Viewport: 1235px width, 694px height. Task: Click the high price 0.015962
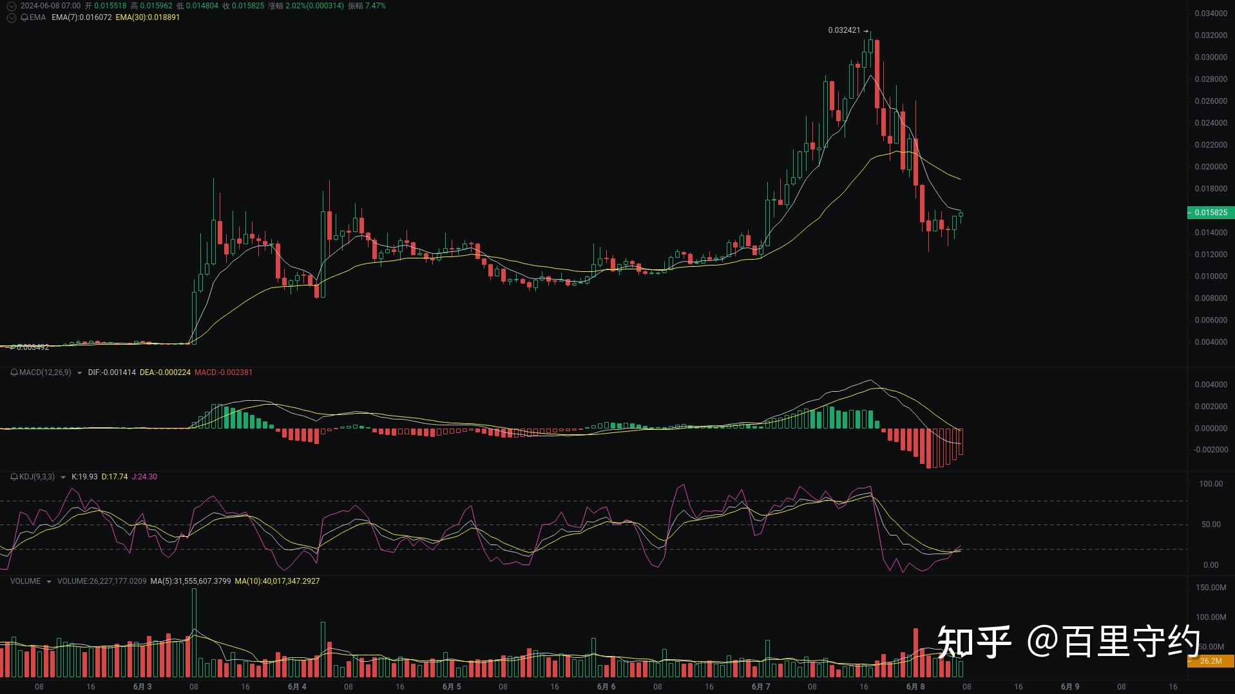(156, 6)
